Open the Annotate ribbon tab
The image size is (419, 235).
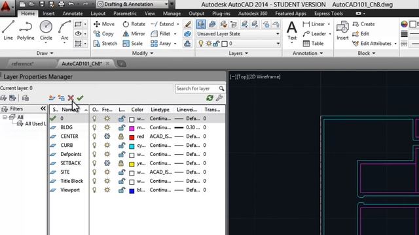tap(73, 13)
